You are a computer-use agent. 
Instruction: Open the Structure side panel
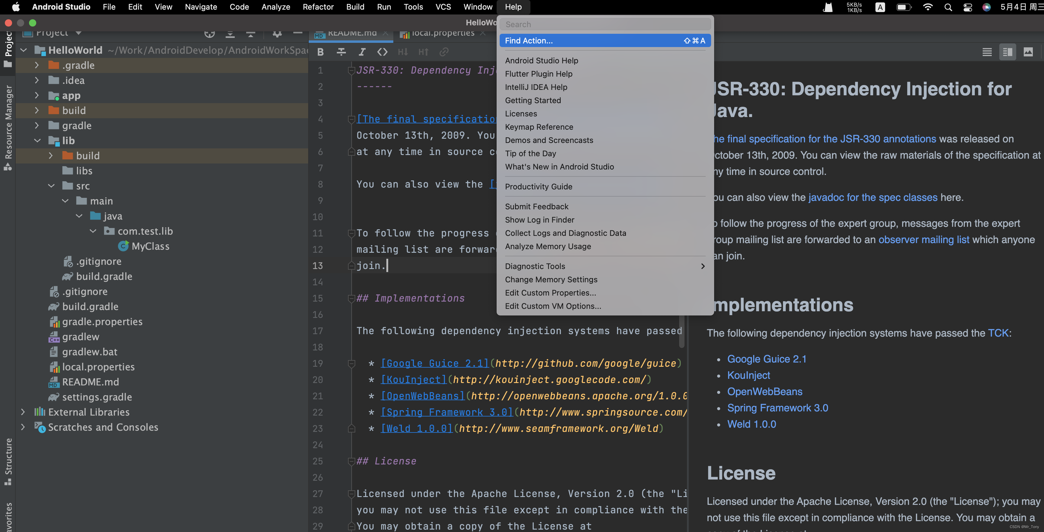[x=8, y=462]
